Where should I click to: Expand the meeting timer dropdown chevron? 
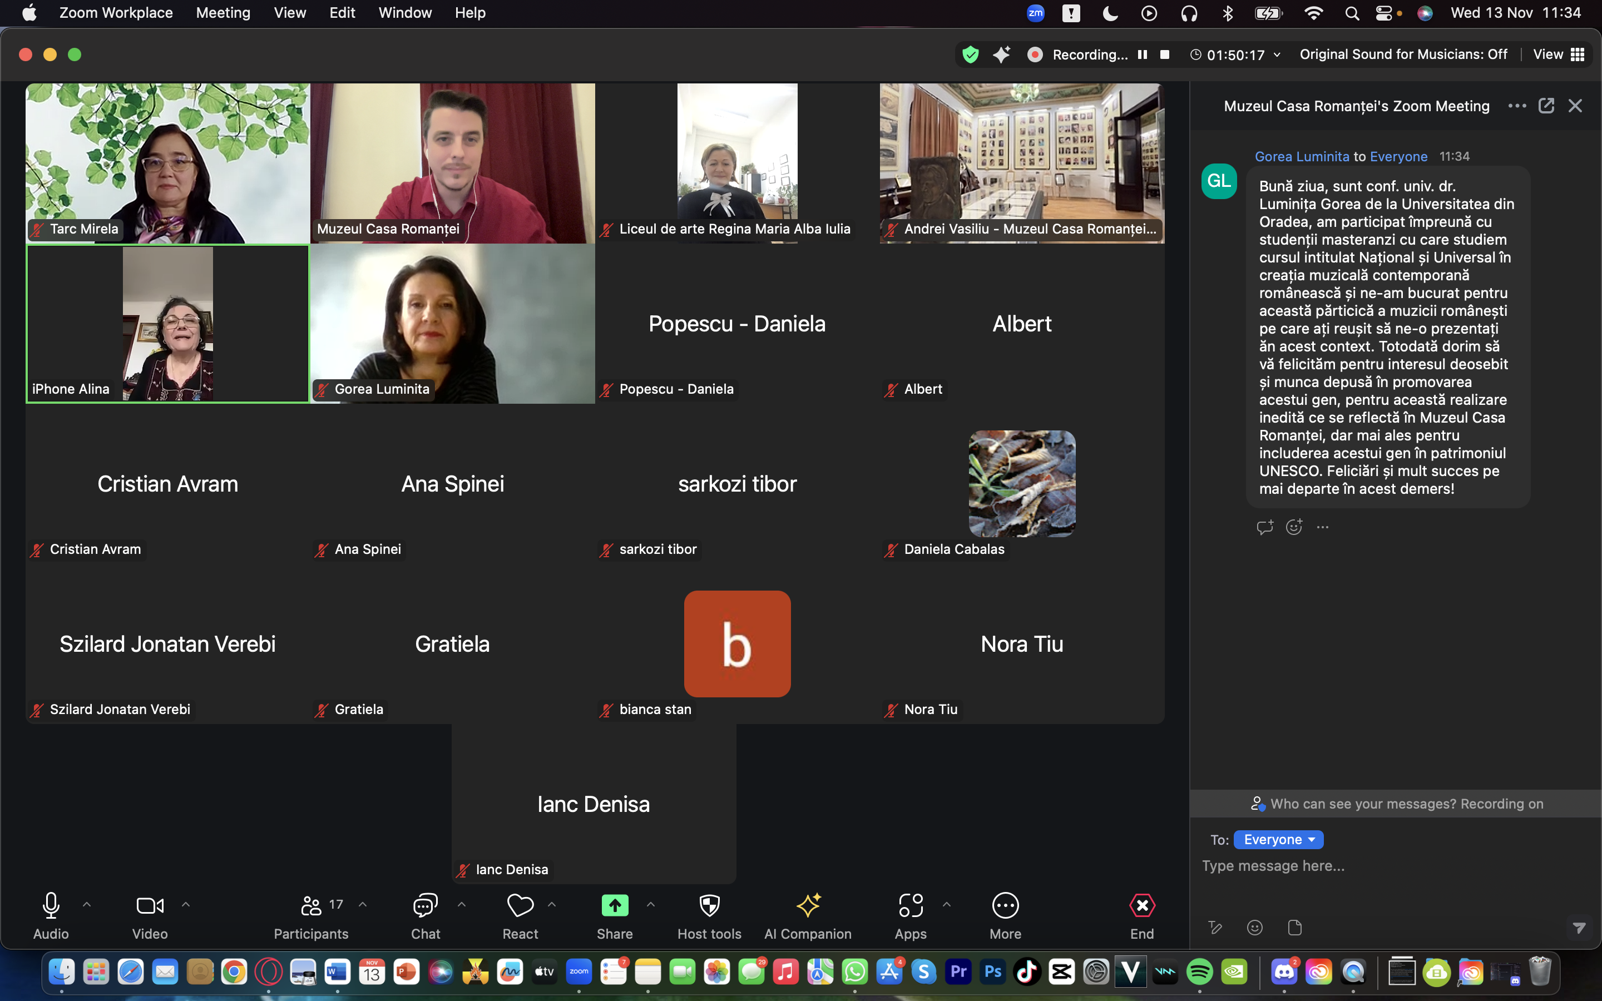[x=1277, y=54]
